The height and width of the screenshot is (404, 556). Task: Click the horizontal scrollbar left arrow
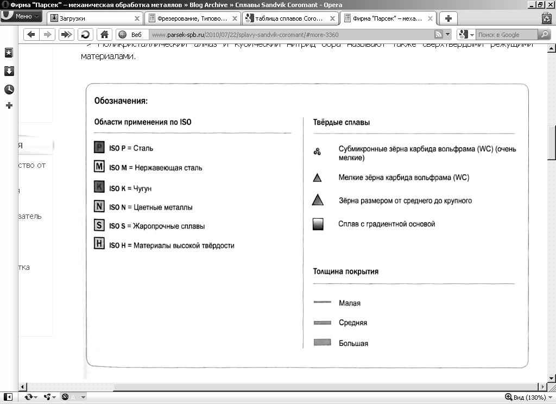(x=23, y=387)
